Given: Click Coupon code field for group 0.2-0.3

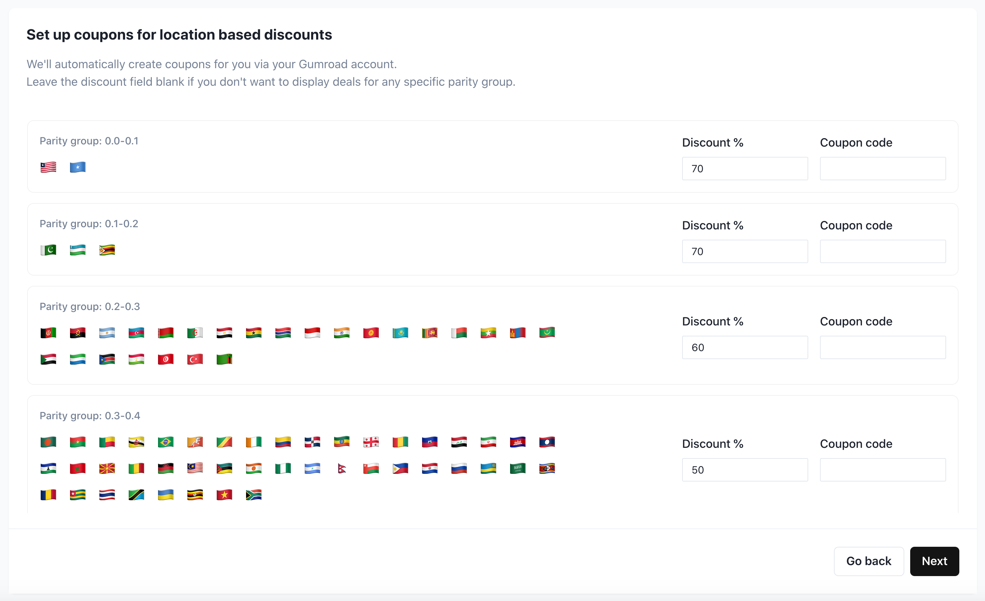Looking at the screenshot, I should coord(882,347).
